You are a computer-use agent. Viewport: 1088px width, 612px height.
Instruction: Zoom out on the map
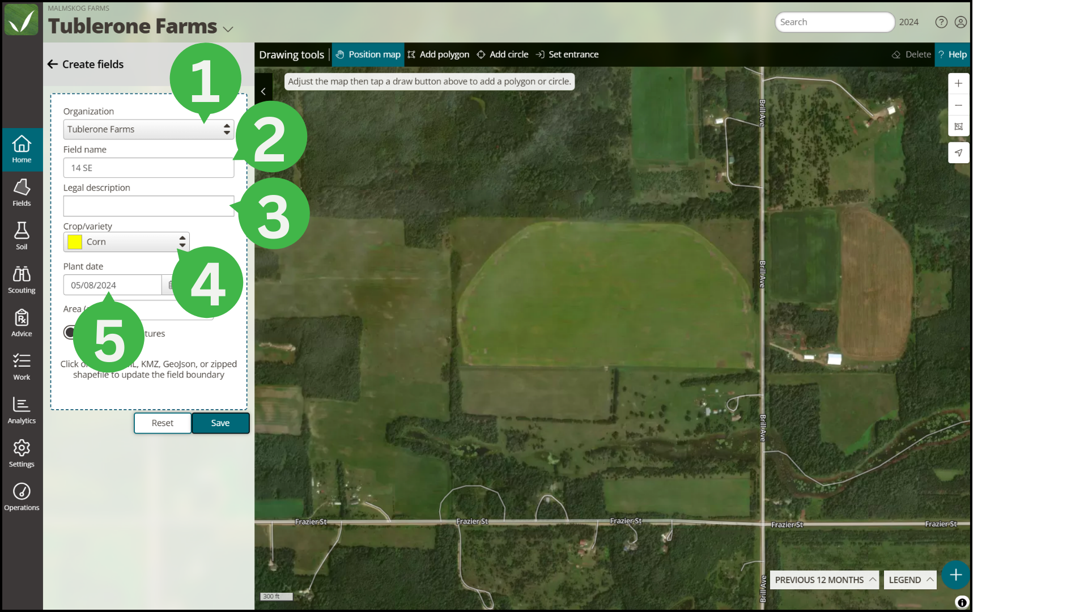[958, 105]
